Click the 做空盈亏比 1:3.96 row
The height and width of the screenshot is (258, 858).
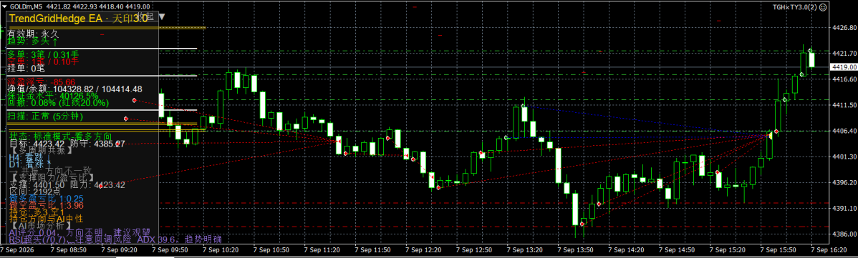[x=47, y=206]
